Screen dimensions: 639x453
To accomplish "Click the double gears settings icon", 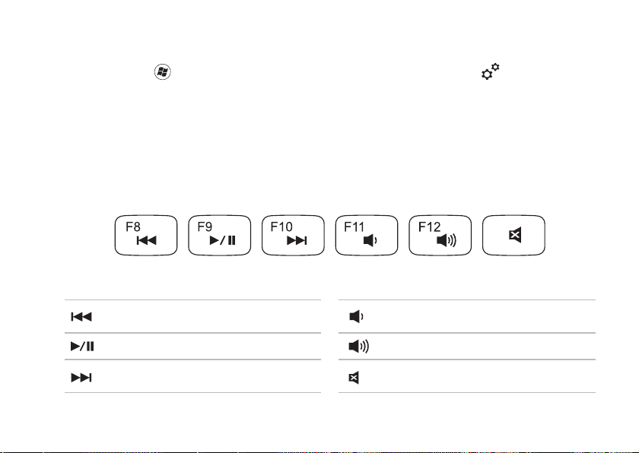I will (x=490, y=71).
